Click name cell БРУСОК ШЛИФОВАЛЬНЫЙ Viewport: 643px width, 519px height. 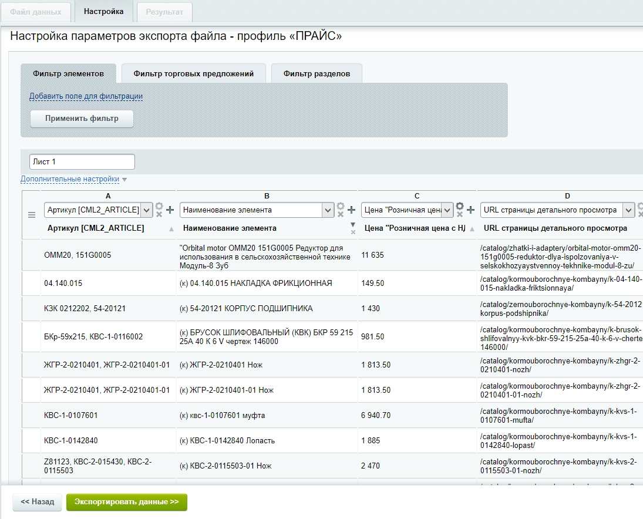click(266, 336)
